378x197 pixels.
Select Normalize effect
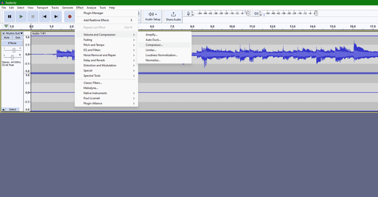164,60
